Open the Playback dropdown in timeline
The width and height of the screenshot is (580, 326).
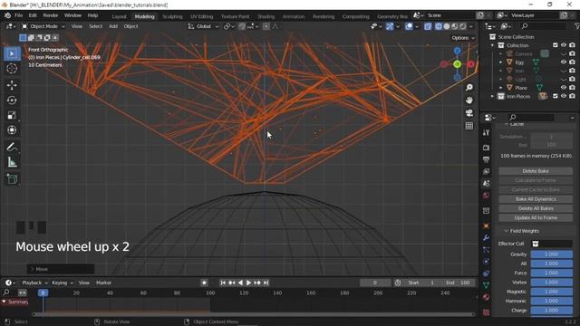[x=34, y=283]
